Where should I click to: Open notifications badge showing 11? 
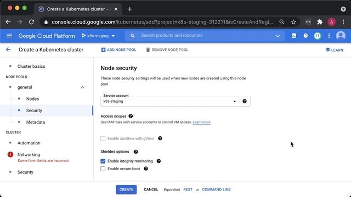click(317, 36)
